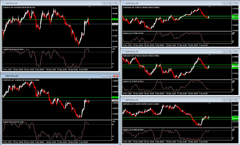Click '11 Nov 2010' date in USDCHFm chart

click(7, 142)
